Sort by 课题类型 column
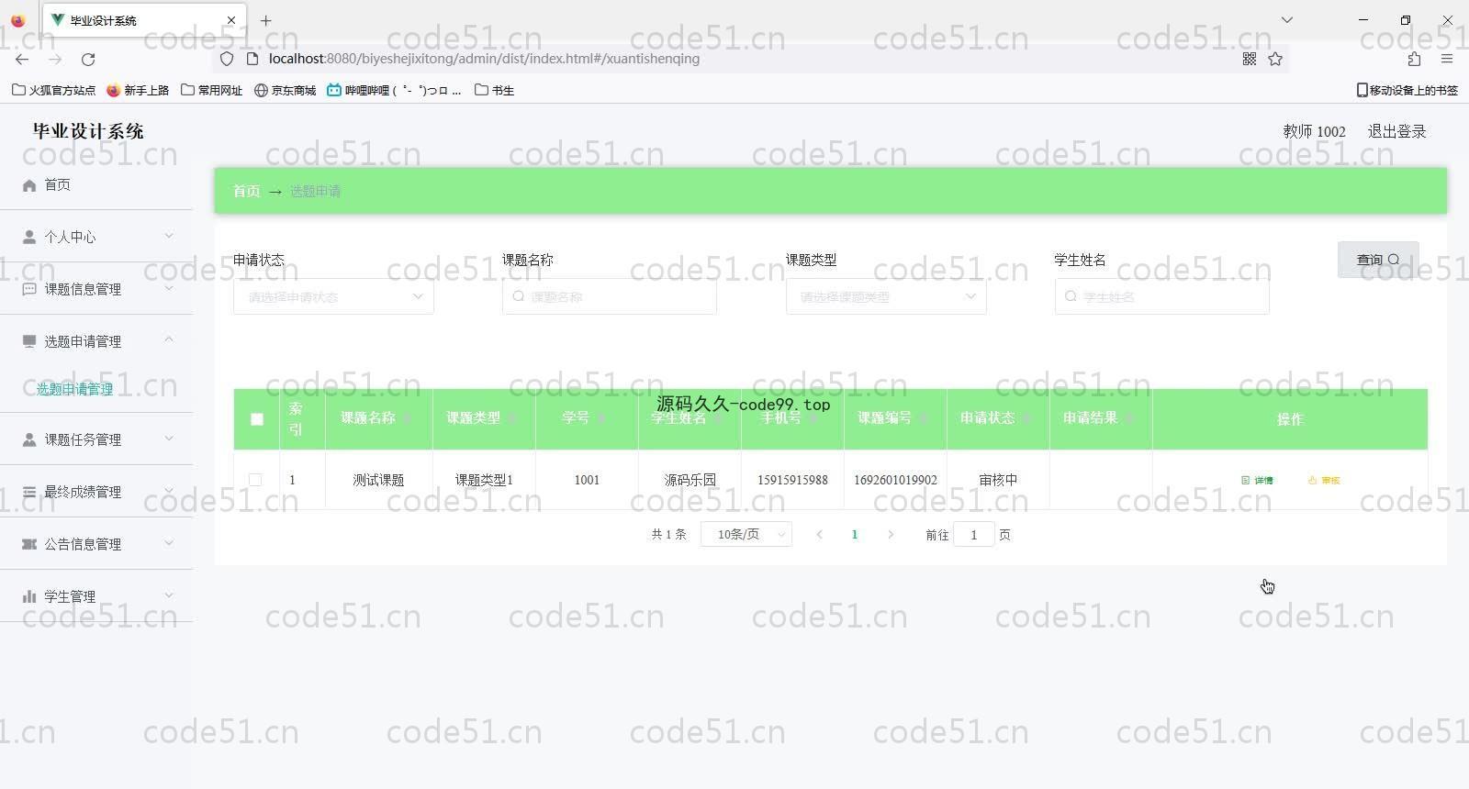The image size is (1469, 789). (512, 418)
